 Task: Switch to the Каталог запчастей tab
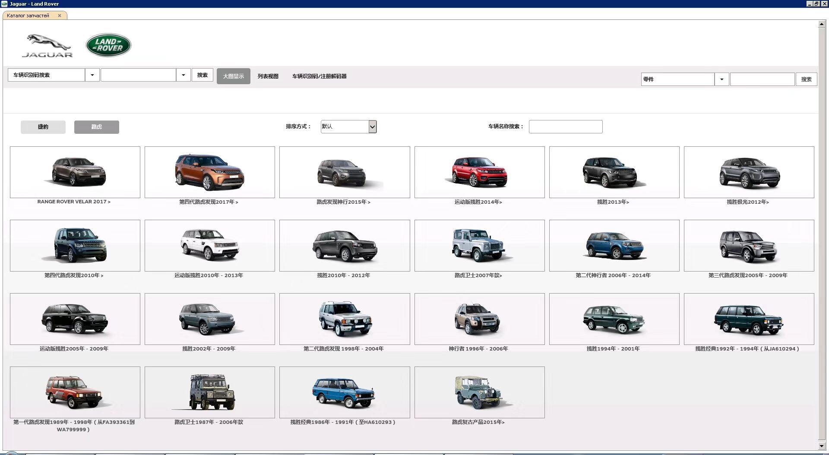28,16
